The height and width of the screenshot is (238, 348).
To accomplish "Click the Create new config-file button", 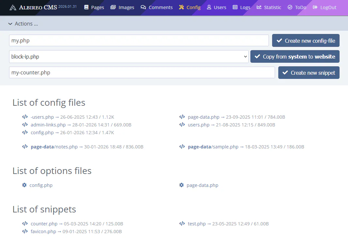I will coord(306,40).
